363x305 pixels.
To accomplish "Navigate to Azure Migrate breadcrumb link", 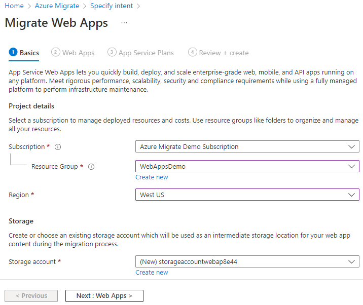I will coord(57,6).
